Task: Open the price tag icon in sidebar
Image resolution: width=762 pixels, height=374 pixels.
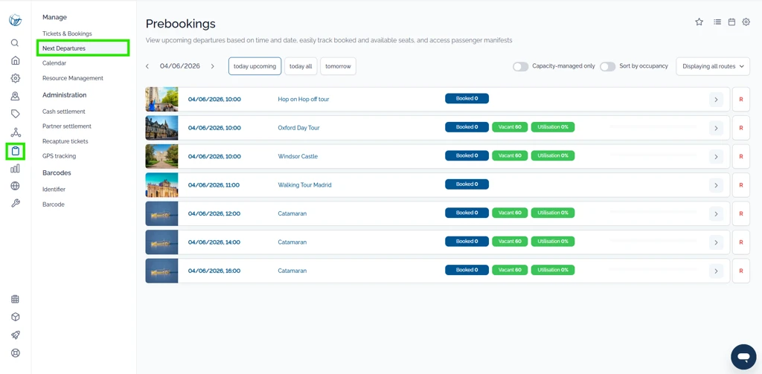Action: click(x=15, y=114)
